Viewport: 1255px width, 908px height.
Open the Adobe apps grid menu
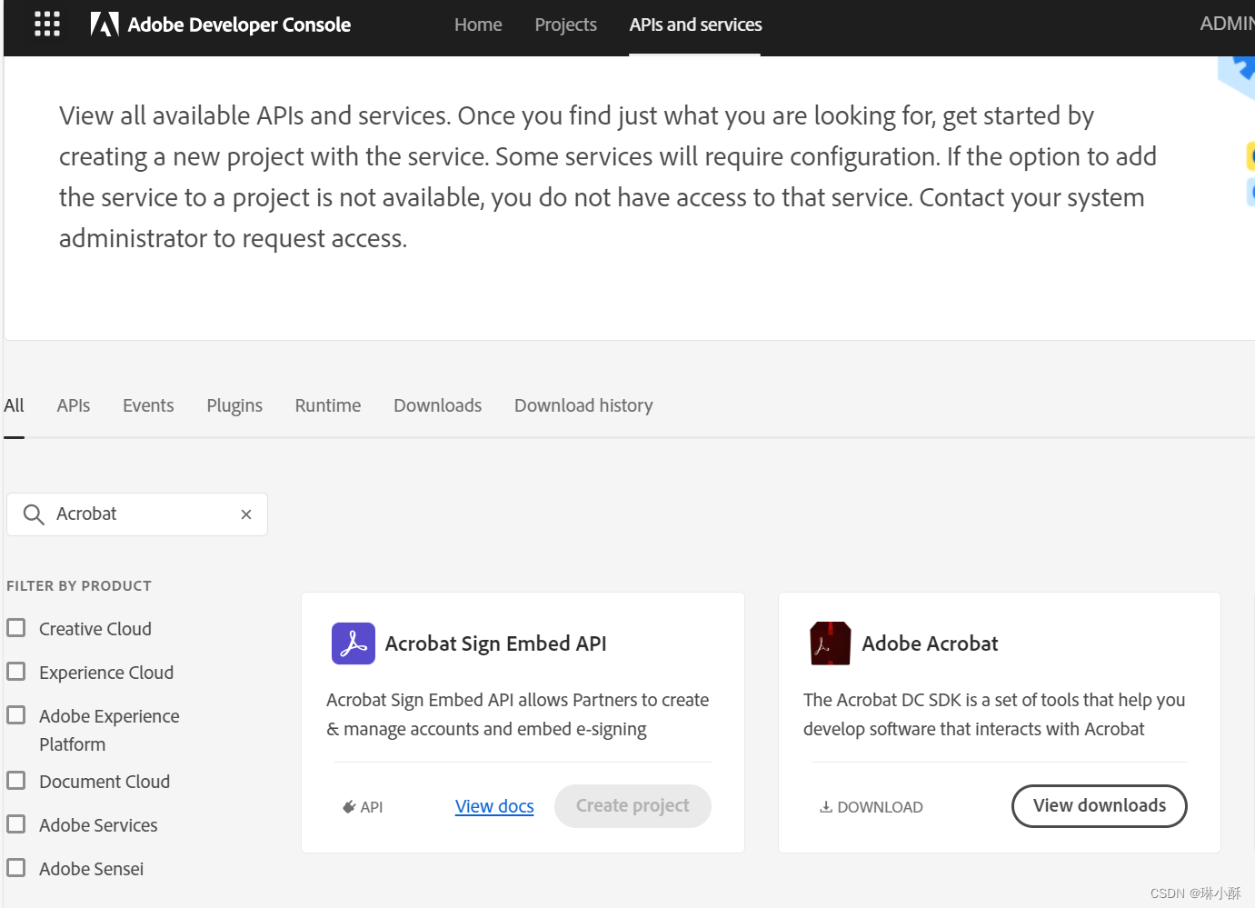[46, 24]
